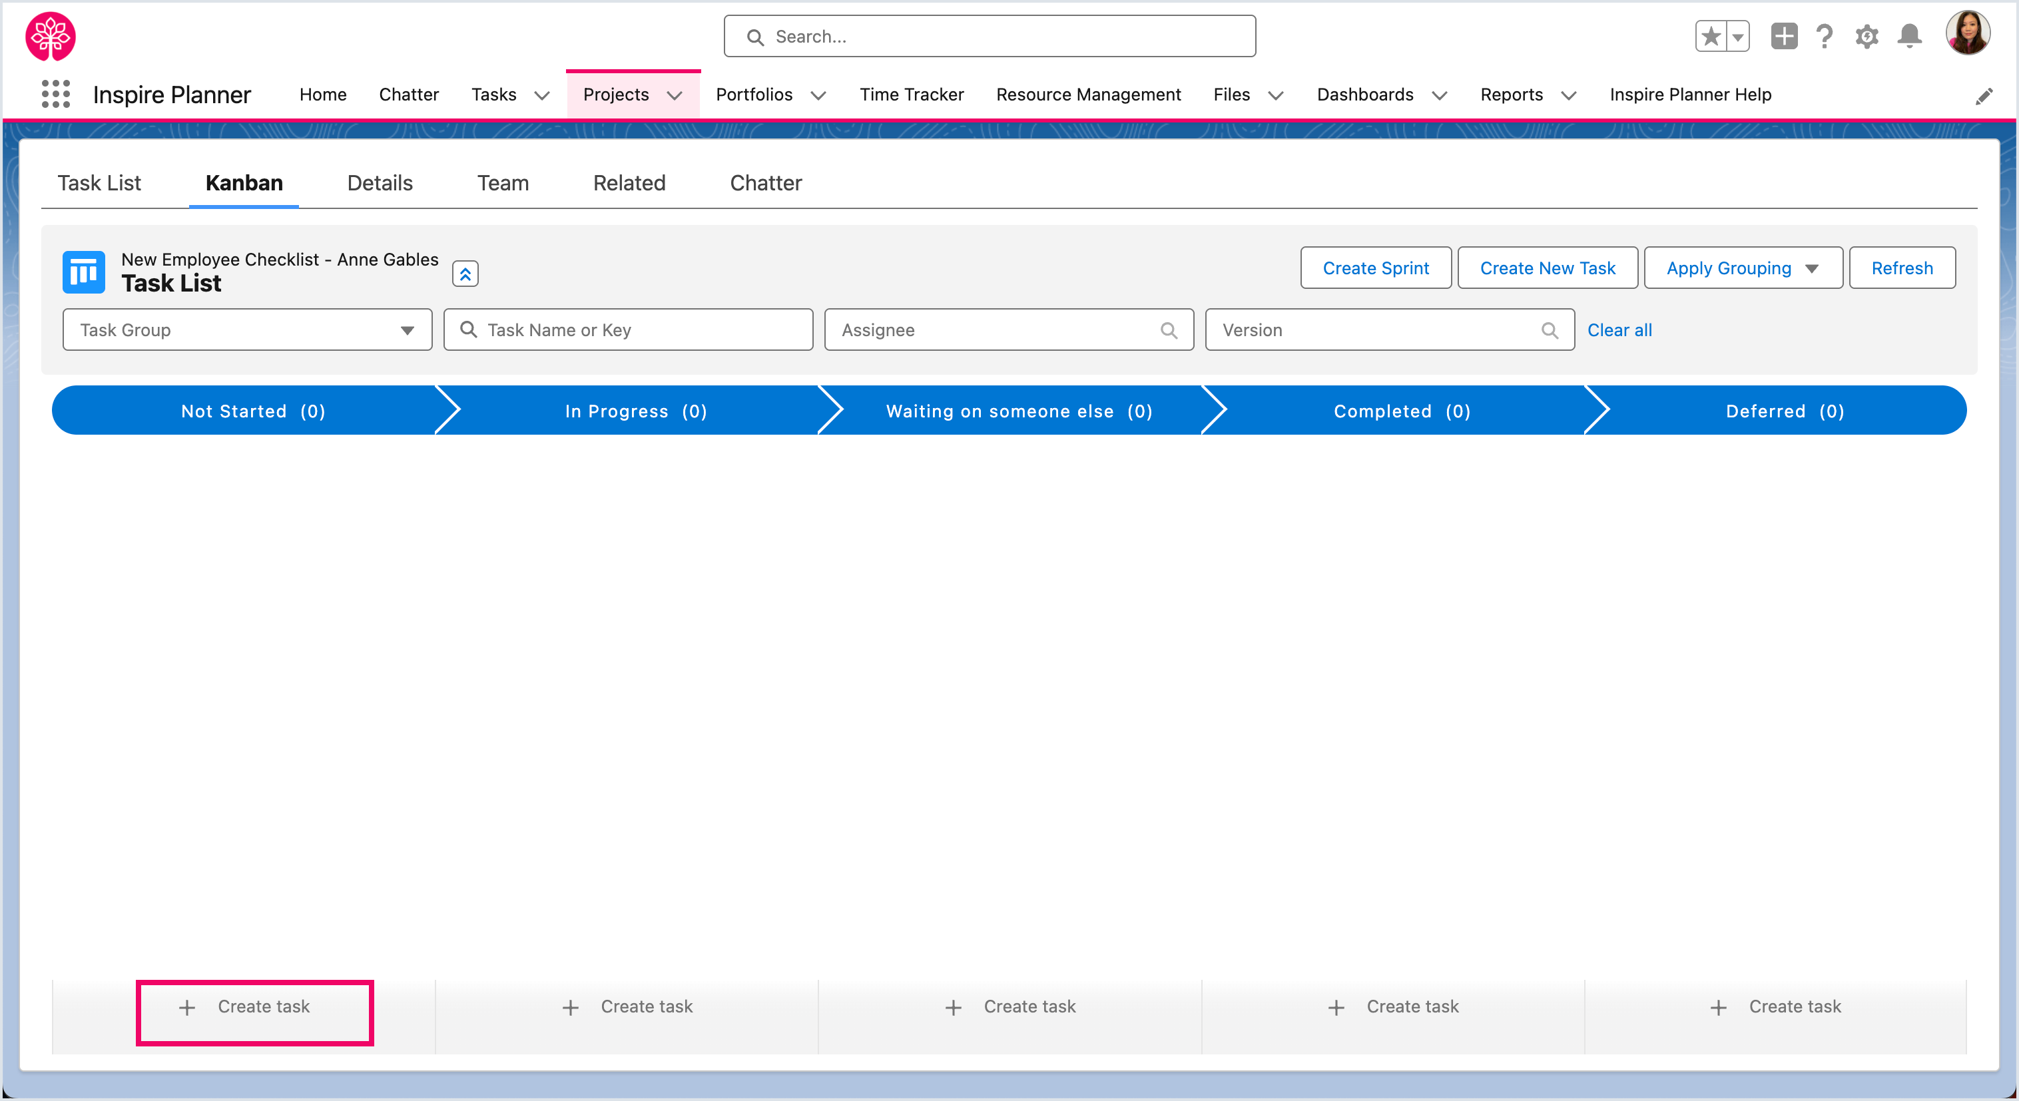Create task in Not Started column
2019x1101 pixels.
click(244, 1007)
